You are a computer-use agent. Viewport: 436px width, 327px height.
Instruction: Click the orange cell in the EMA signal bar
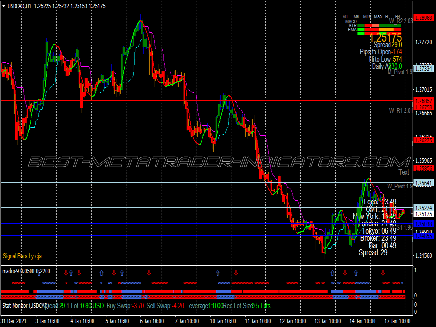click(387, 30)
